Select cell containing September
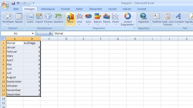The image size is (193, 108). pos(15,81)
